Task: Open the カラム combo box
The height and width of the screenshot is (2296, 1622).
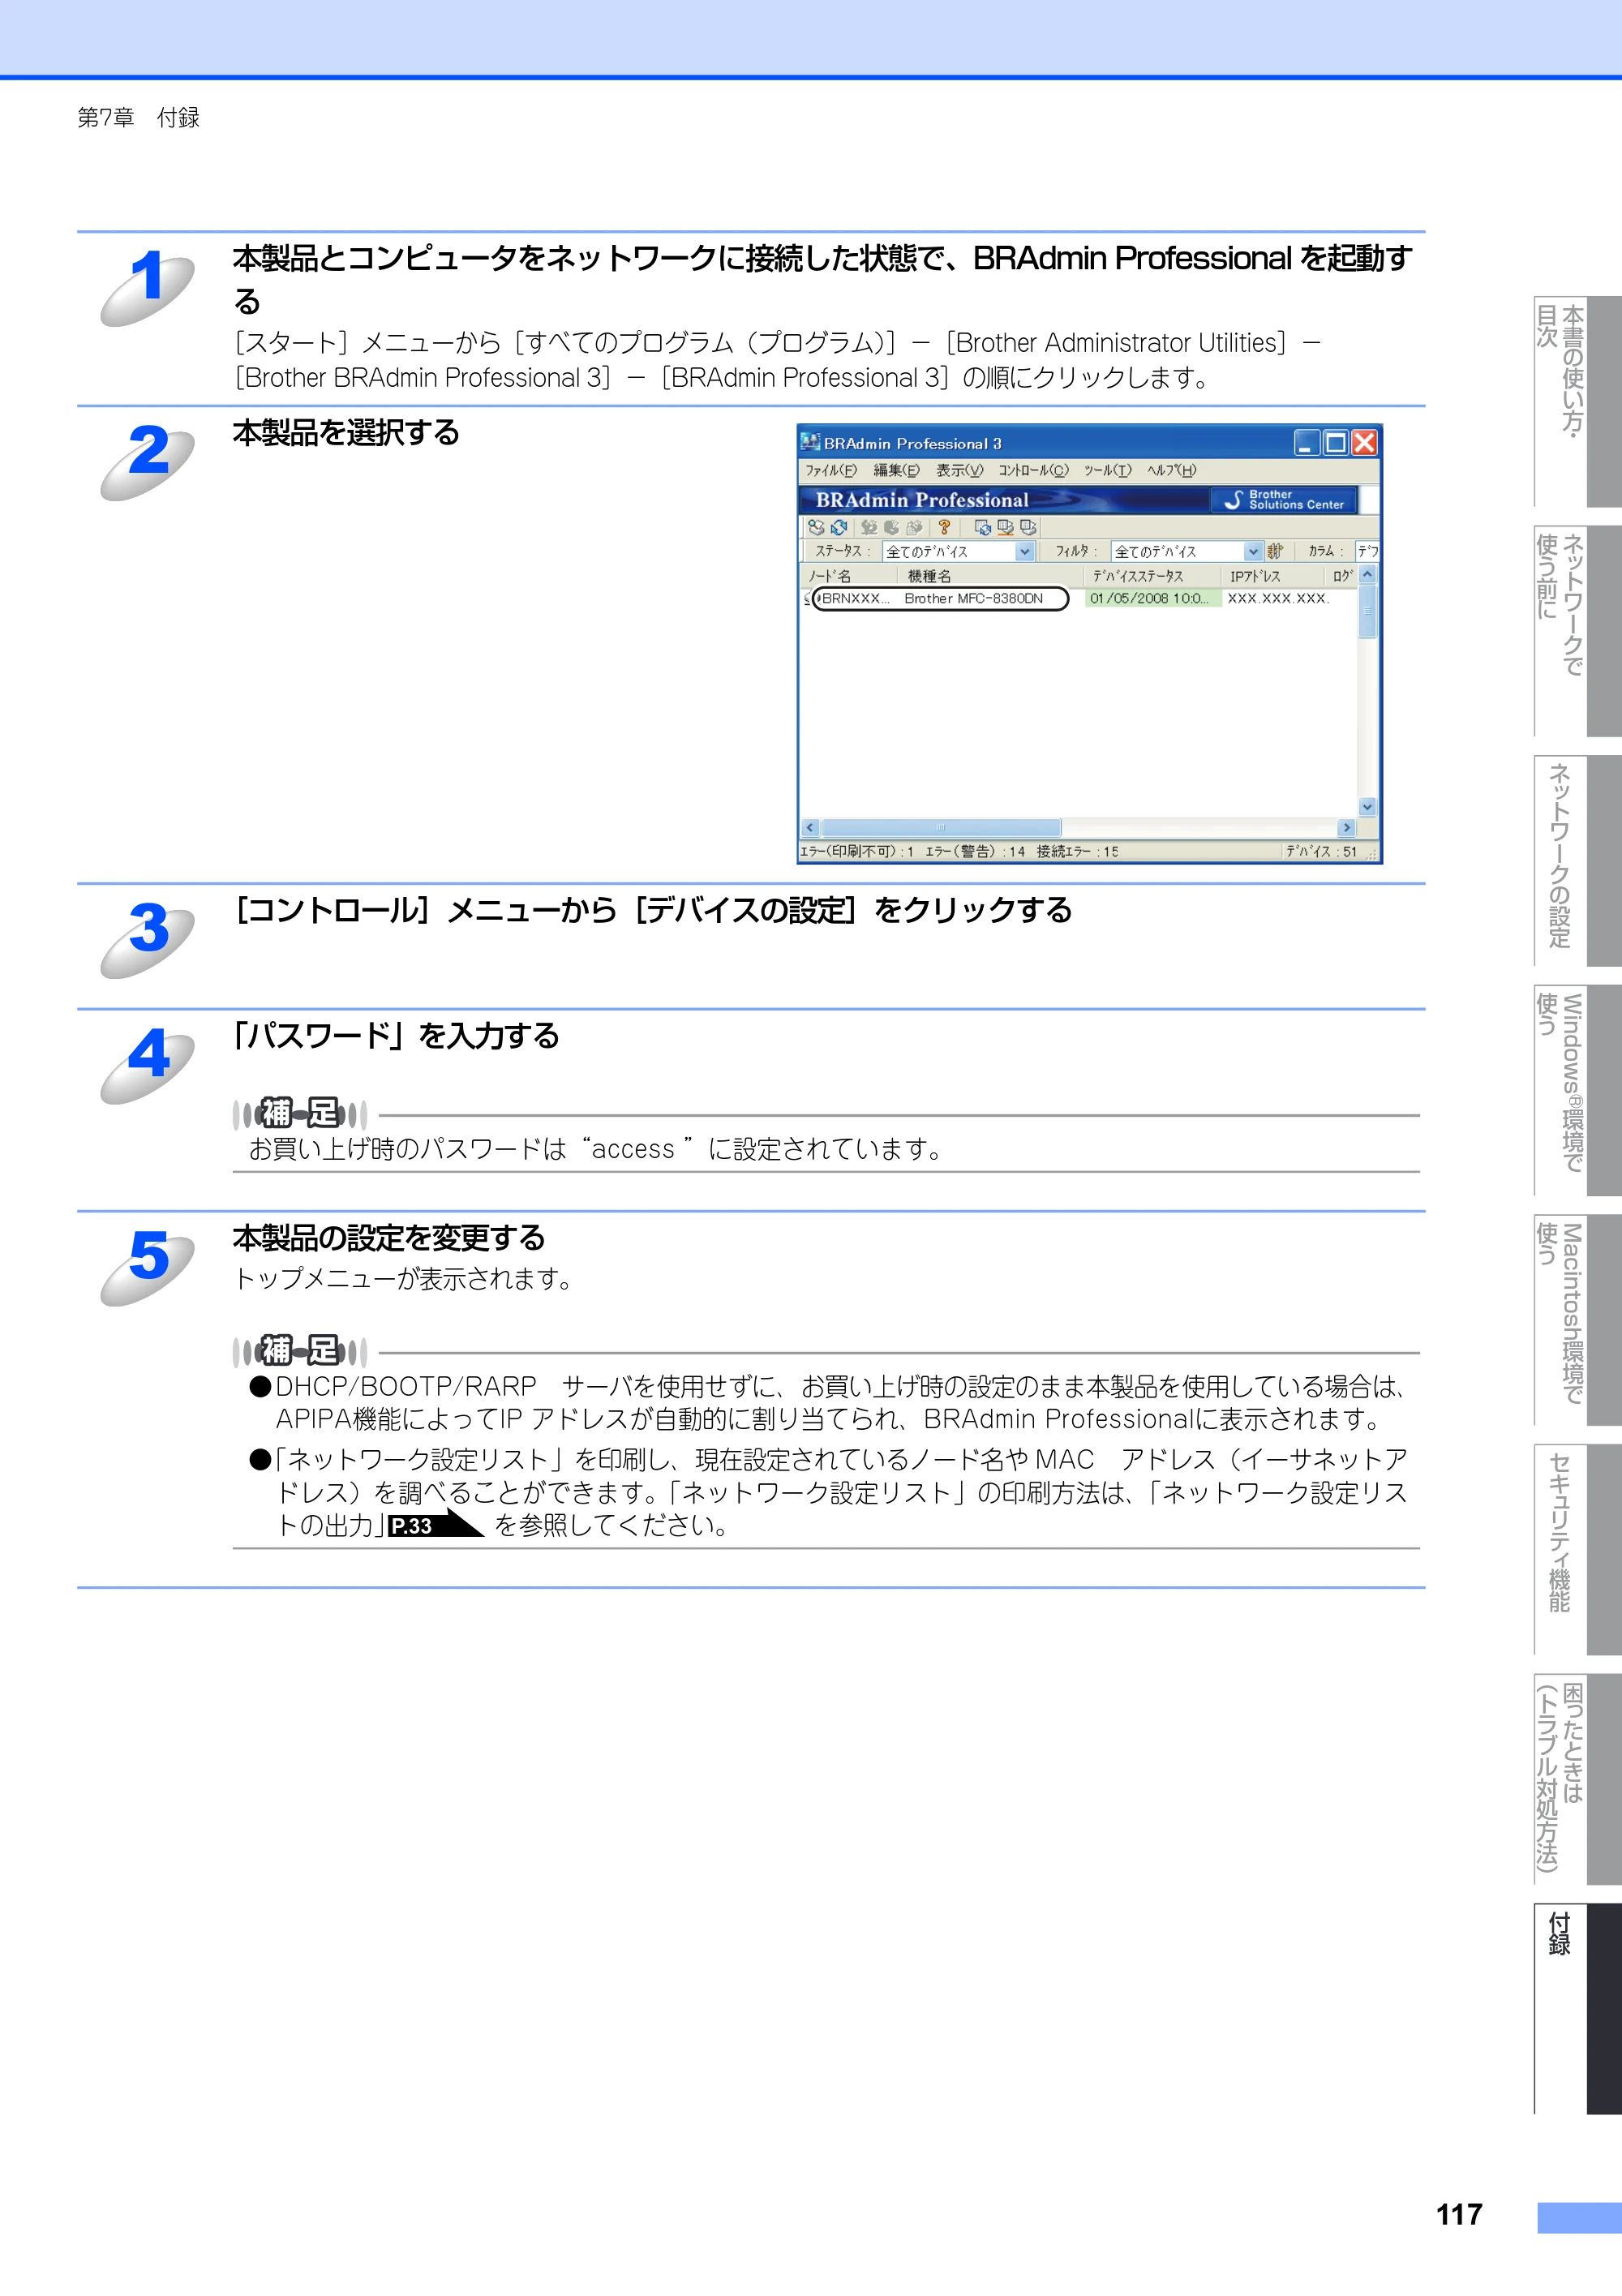Action: (x=1367, y=551)
